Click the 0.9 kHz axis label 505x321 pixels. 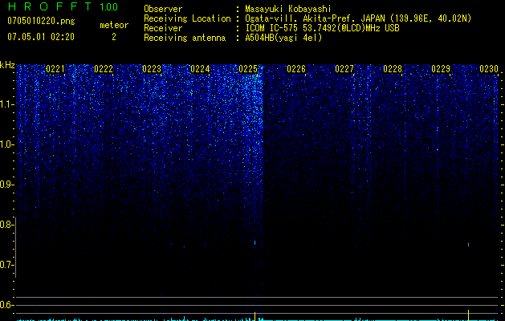[x=6, y=185]
